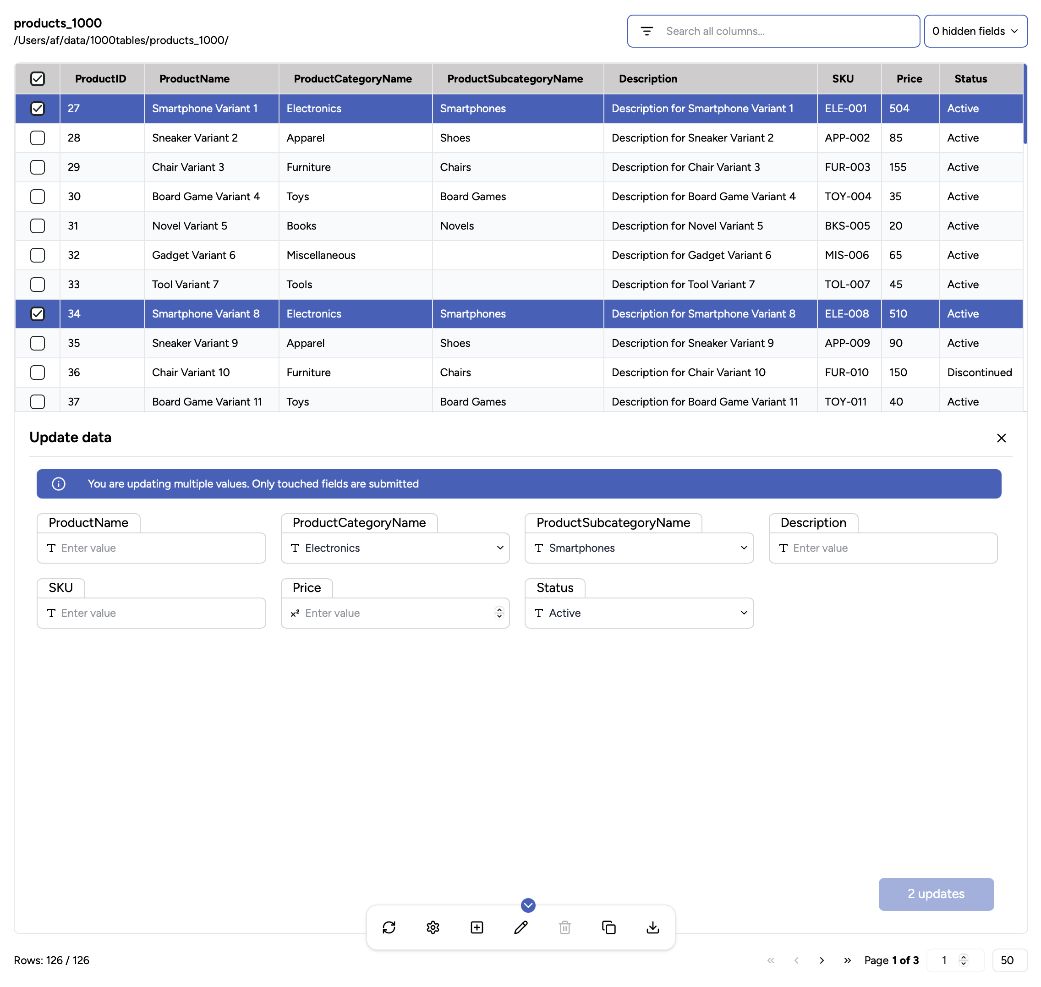Click the refresh icon in the bottom toolbar
The width and height of the screenshot is (1041, 987).
click(x=389, y=927)
